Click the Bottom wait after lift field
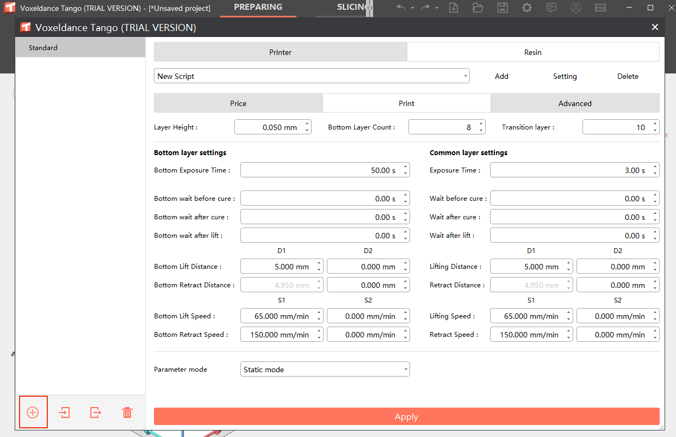676x437 pixels. click(x=325, y=236)
